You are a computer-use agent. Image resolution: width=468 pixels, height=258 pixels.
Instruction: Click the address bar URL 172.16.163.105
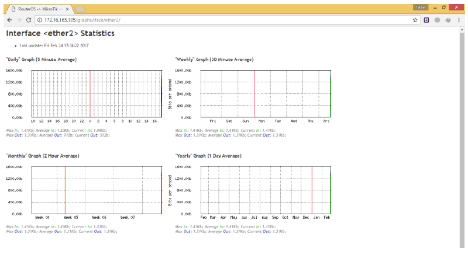pyautogui.click(x=82, y=20)
